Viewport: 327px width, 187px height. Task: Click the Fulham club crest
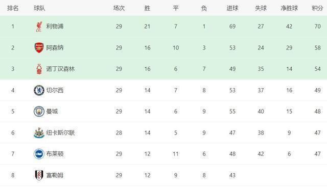39,175
